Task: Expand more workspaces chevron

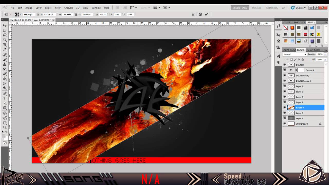Action: click(x=283, y=8)
